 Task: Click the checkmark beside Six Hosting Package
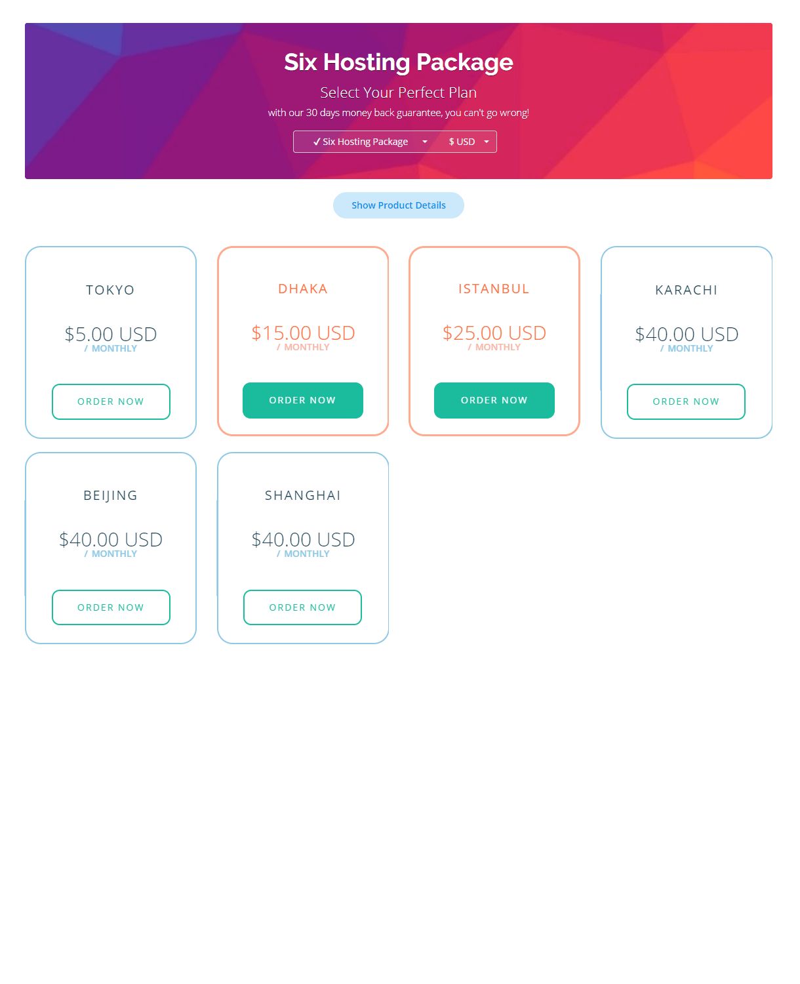click(317, 142)
